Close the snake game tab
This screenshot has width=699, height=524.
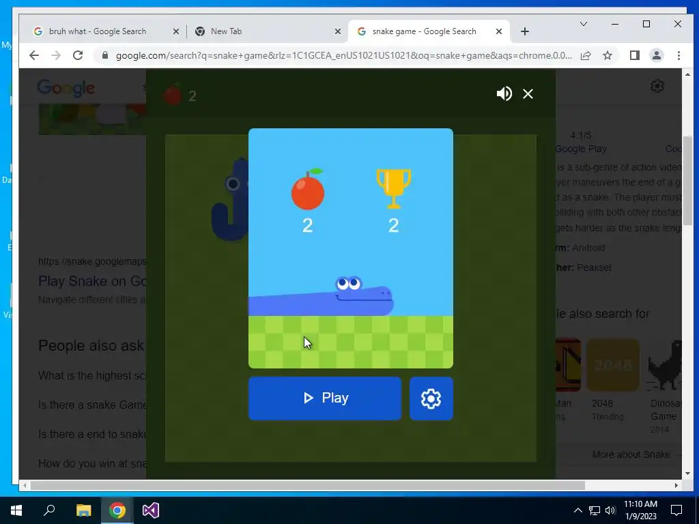coord(499,31)
